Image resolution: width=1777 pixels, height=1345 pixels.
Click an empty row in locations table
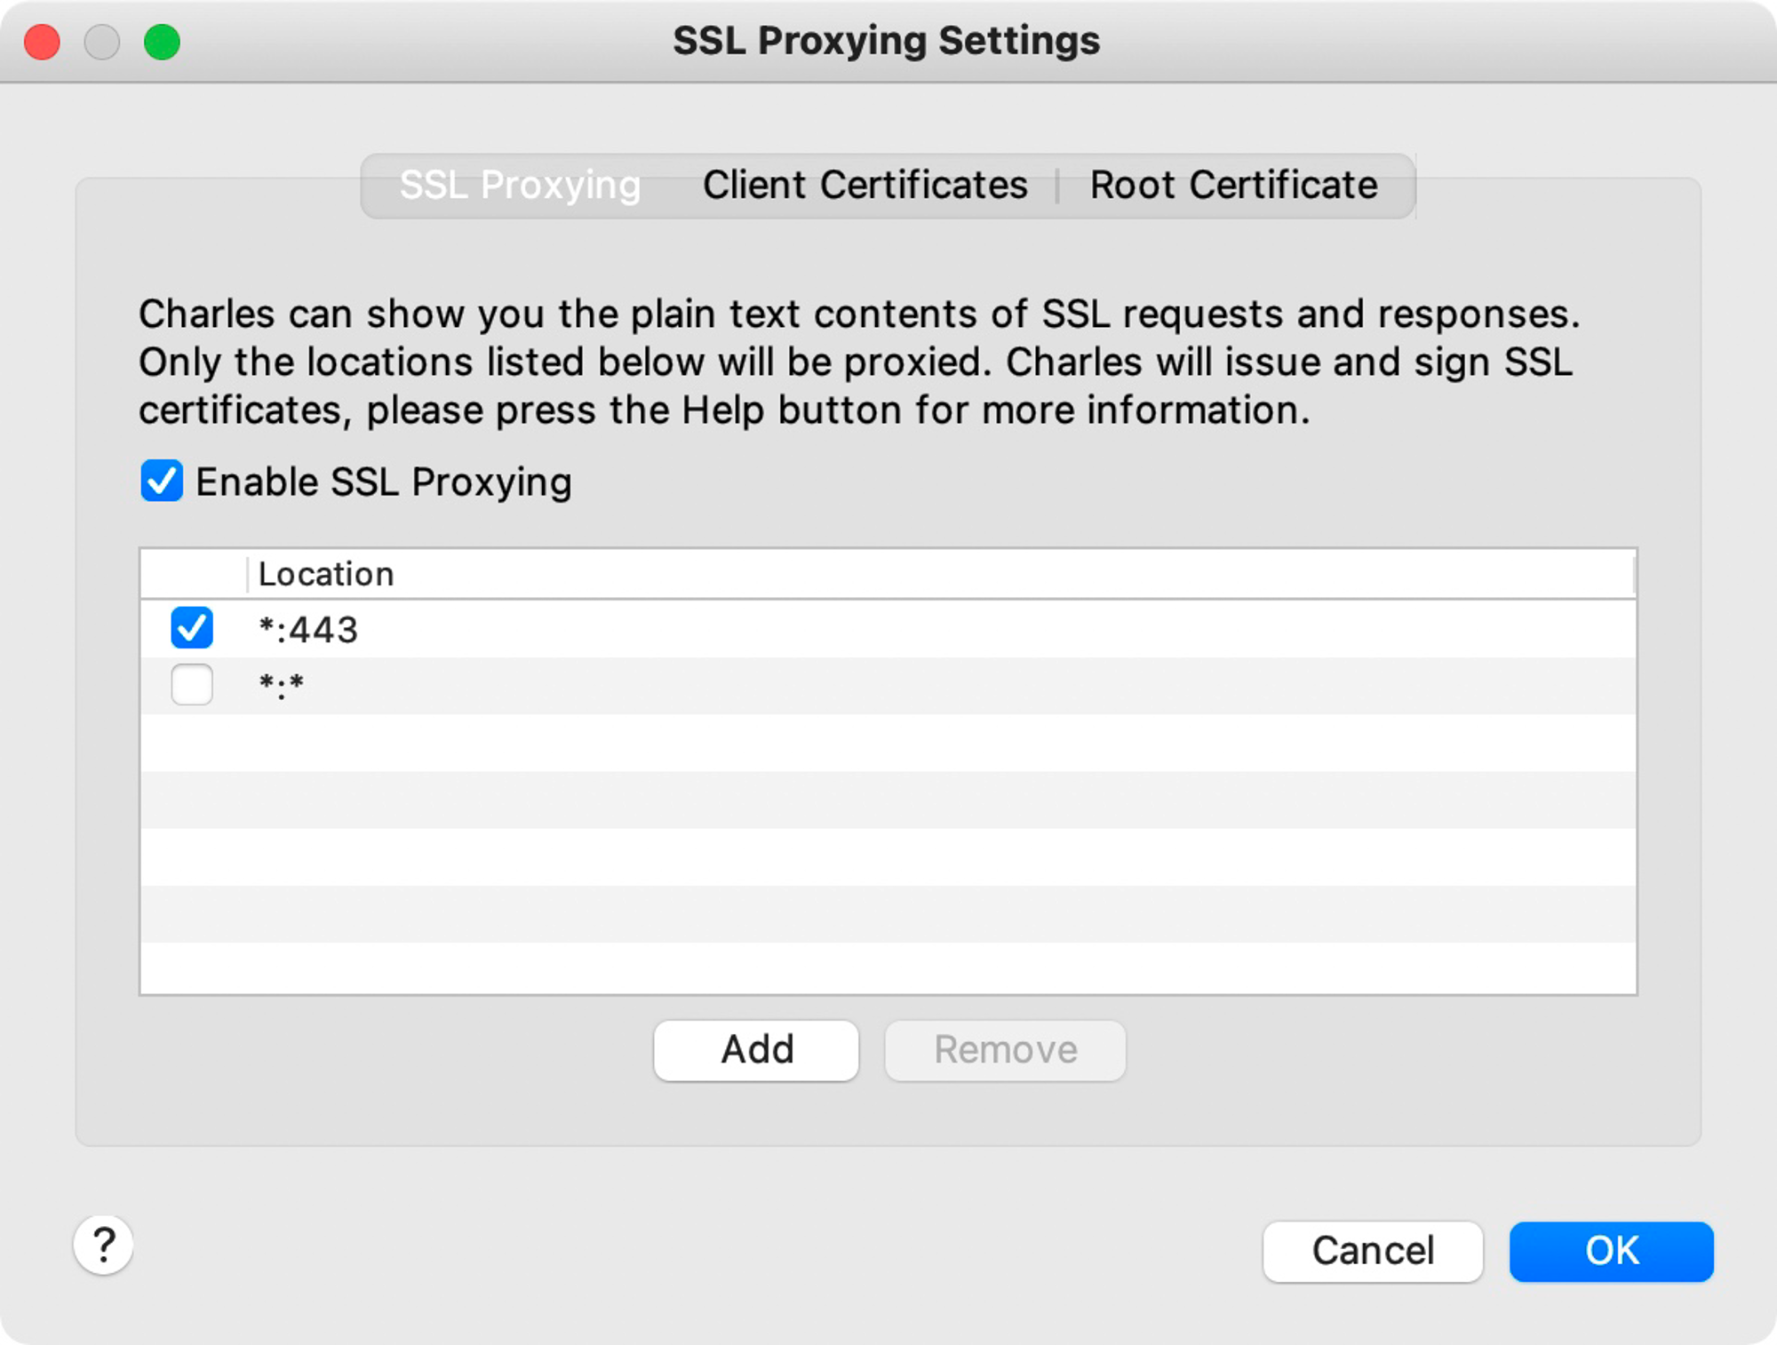[888, 743]
